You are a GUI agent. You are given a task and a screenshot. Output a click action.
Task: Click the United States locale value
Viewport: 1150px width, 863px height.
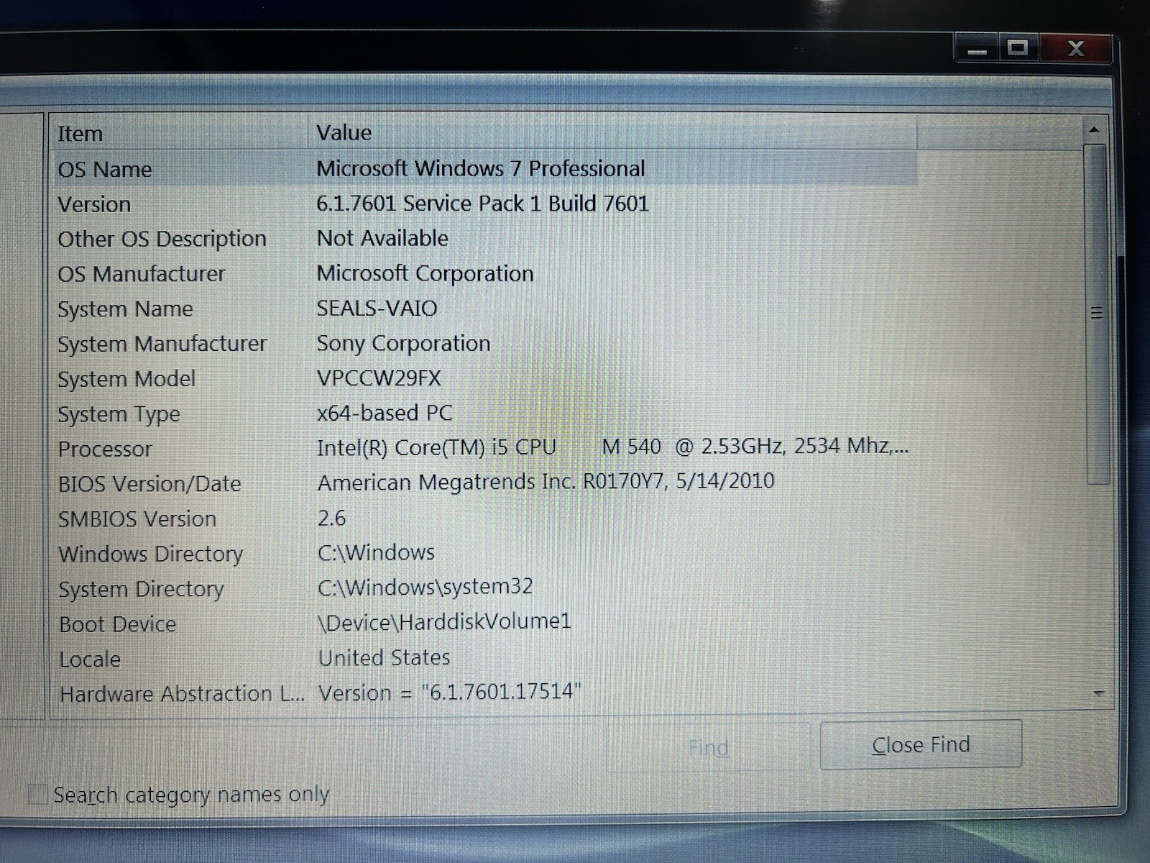coord(385,657)
